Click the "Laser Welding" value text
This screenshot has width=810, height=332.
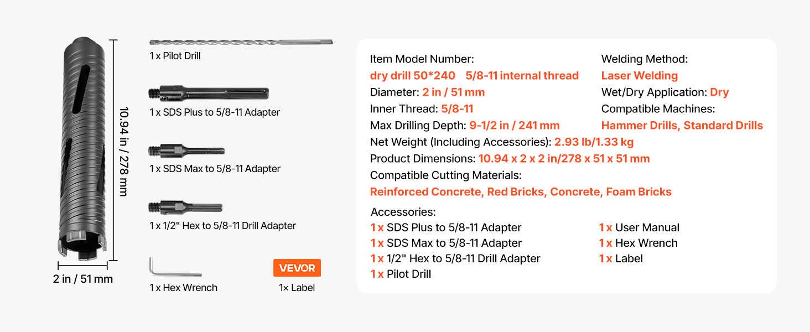639,76
